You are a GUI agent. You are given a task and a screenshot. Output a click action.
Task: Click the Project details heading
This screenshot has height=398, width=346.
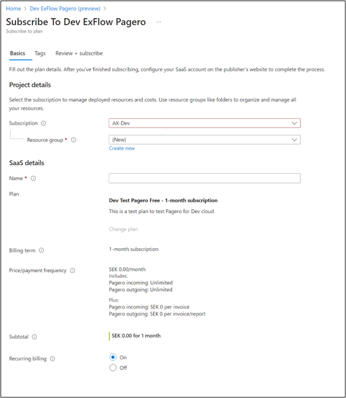(30, 85)
